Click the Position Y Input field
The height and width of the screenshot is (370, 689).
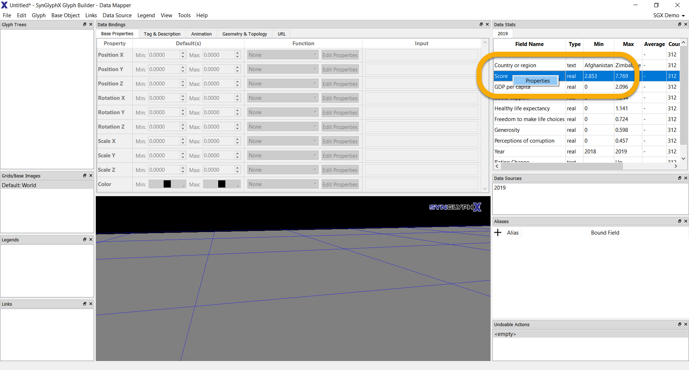pos(422,69)
